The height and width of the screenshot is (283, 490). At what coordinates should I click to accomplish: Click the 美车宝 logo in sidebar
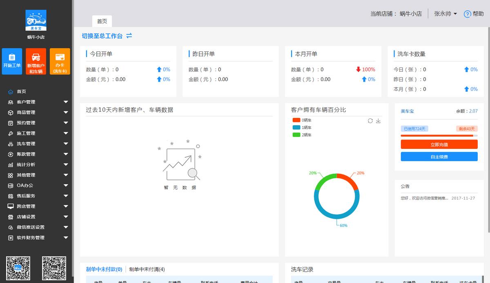click(x=36, y=20)
